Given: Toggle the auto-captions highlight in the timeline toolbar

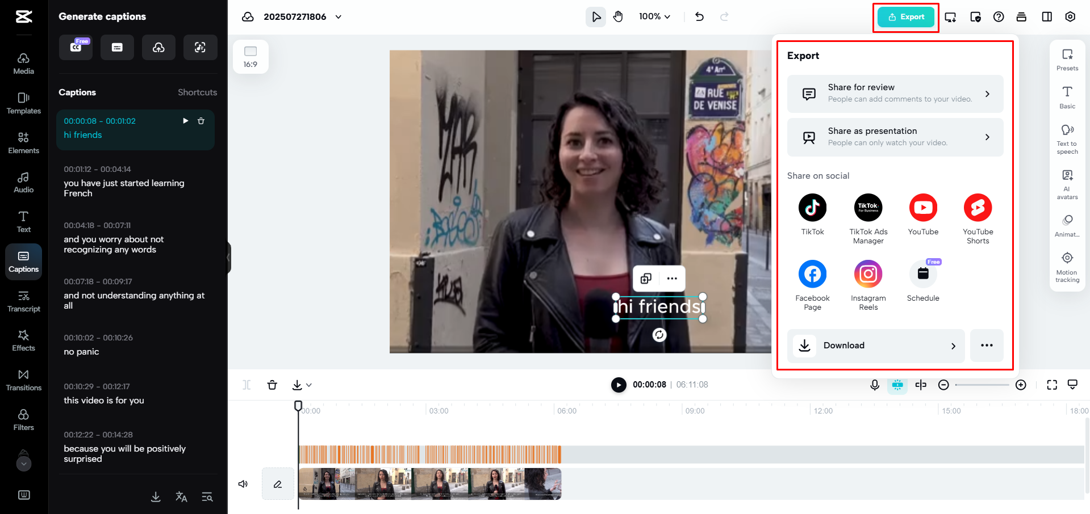Looking at the screenshot, I should [x=897, y=385].
